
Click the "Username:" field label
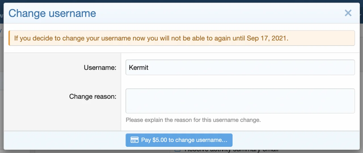click(x=100, y=68)
